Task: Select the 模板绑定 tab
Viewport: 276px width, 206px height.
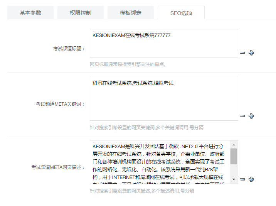Action: tap(131, 13)
